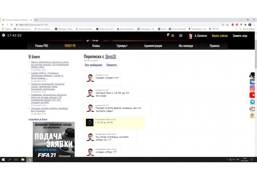Click the zoom magnifier icon in address bar
Image resolution: width=257 pixels, height=180 pixels.
click(x=223, y=25)
